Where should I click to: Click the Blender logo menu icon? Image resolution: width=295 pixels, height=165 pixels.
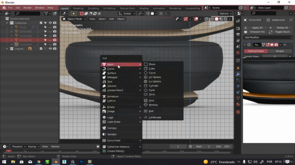click(x=4, y=8)
